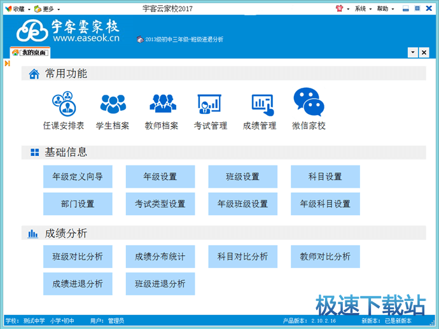The height and width of the screenshot is (329, 439).
Task: Click the 班级设置 button
Action: click(243, 176)
